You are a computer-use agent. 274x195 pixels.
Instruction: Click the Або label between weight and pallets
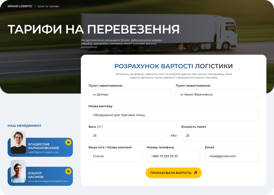coord(173,136)
